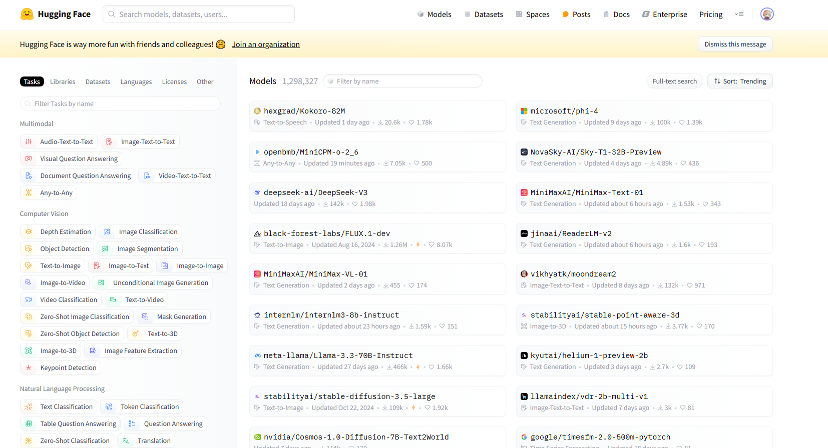Toggle the Text-to-Image task filter
This screenshot has width=828, height=448.
point(53,266)
